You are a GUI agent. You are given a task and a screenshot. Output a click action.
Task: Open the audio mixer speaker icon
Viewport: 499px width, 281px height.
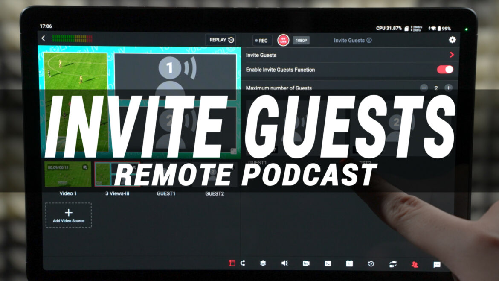284,263
